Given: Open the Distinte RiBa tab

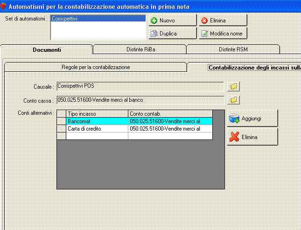Looking at the screenshot, I should tap(140, 49).
